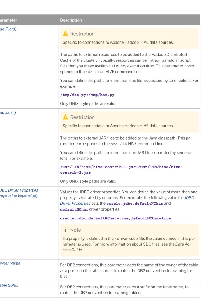Click the Description column header
202x306 pixels.
71,20
